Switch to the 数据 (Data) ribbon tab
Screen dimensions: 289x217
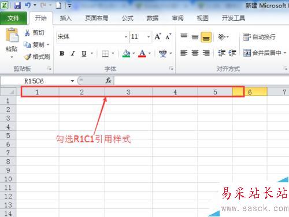(x=153, y=19)
